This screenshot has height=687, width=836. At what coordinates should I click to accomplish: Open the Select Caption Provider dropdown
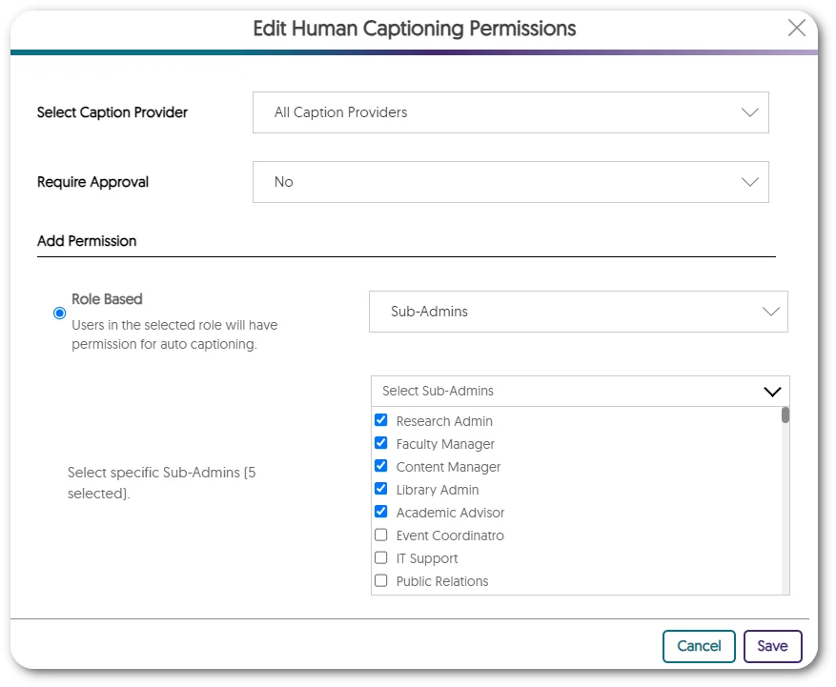510,112
